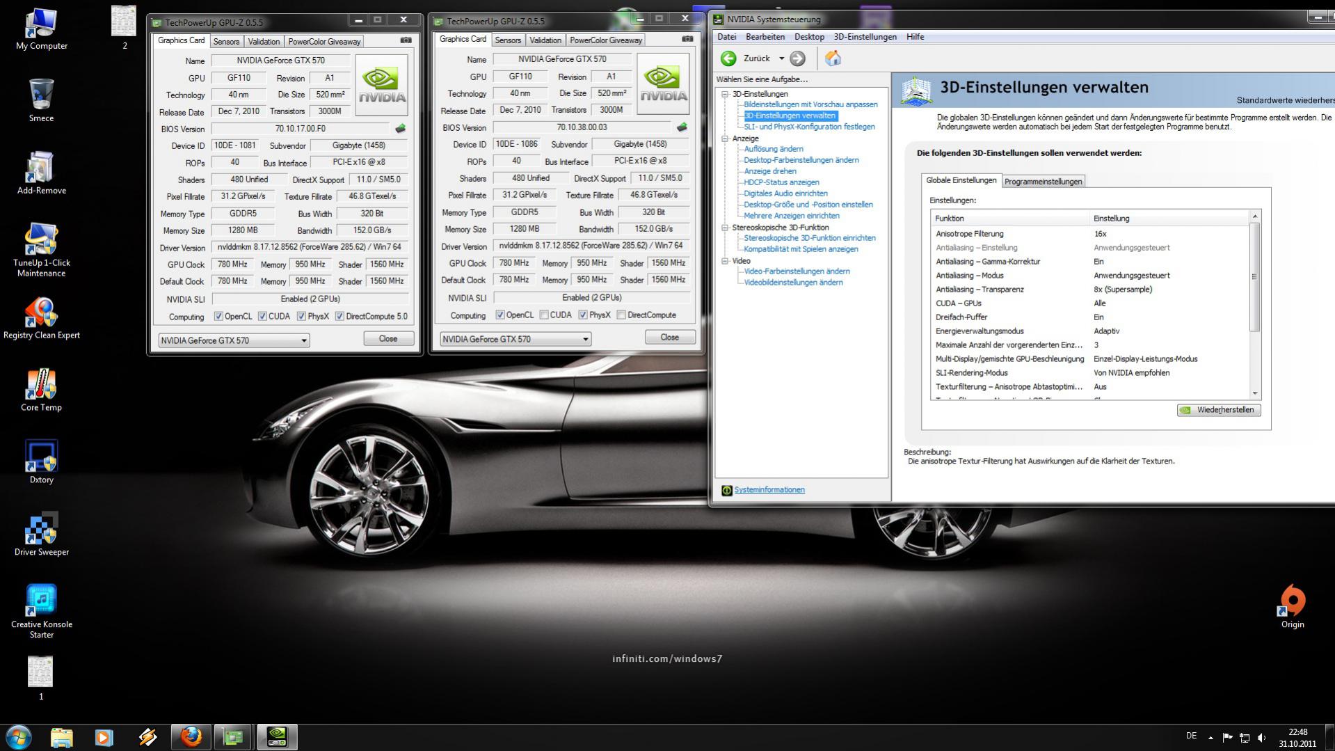1335x751 pixels.
Task: Open the Hilfe menu
Action: pos(915,37)
